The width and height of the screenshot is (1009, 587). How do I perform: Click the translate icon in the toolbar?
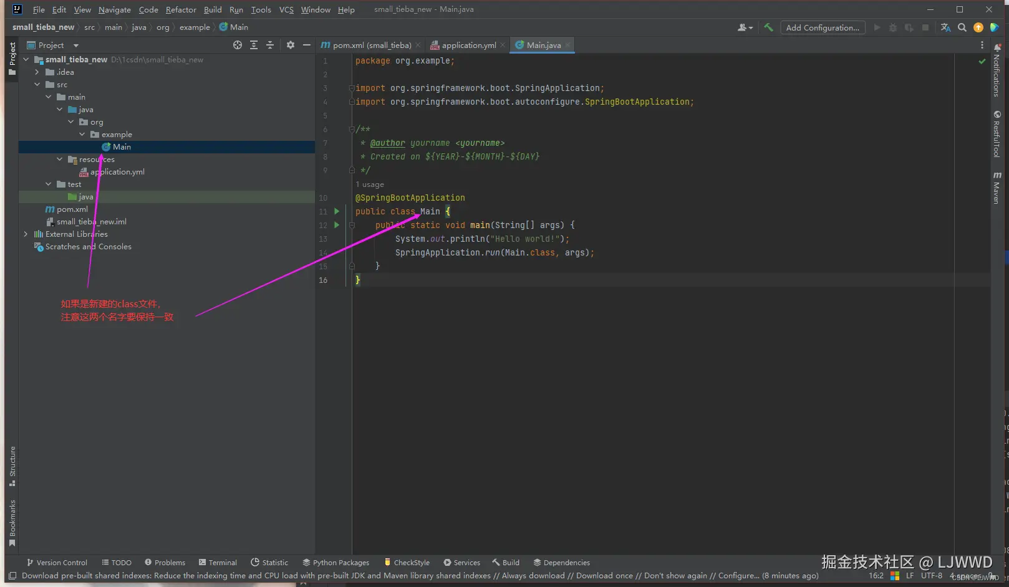tap(945, 27)
